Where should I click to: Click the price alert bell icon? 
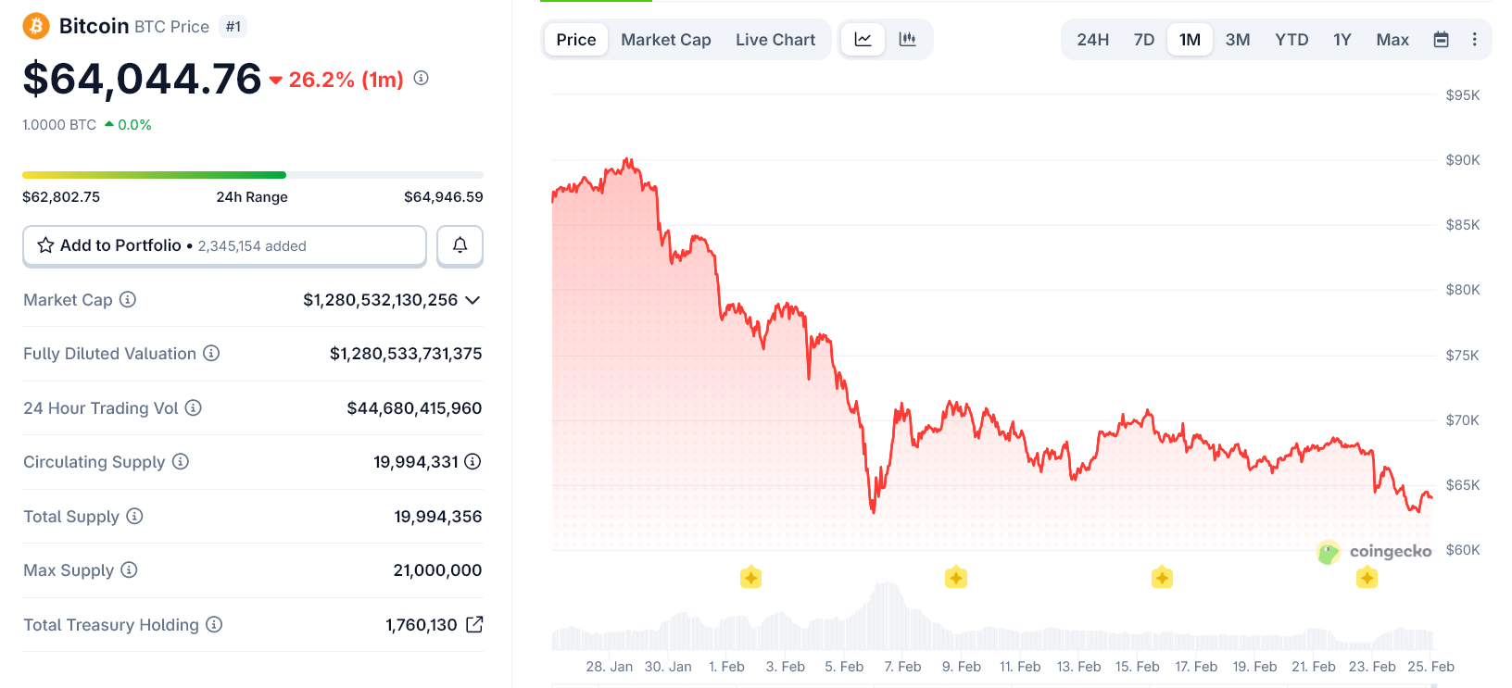pos(460,245)
